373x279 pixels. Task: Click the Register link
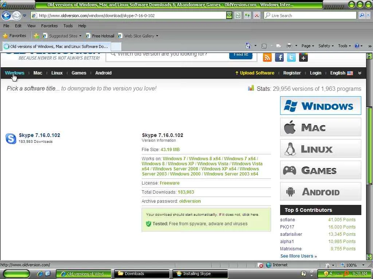pos(292,73)
